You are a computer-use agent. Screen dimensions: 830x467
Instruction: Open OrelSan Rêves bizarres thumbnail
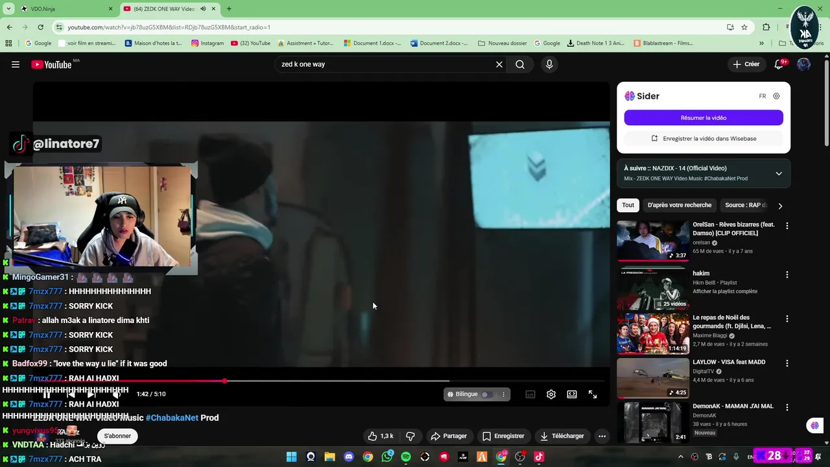(x=653, y=240)
